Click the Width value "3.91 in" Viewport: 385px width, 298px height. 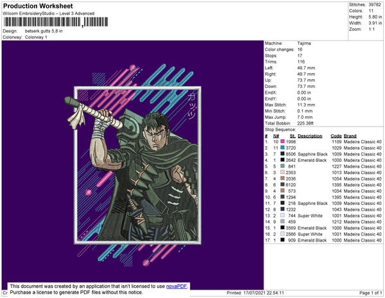click(375, 23)
